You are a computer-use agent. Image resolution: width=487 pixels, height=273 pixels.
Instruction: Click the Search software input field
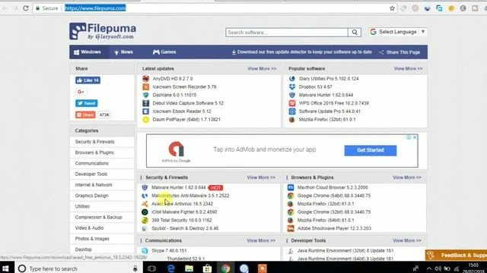[287, 32]
